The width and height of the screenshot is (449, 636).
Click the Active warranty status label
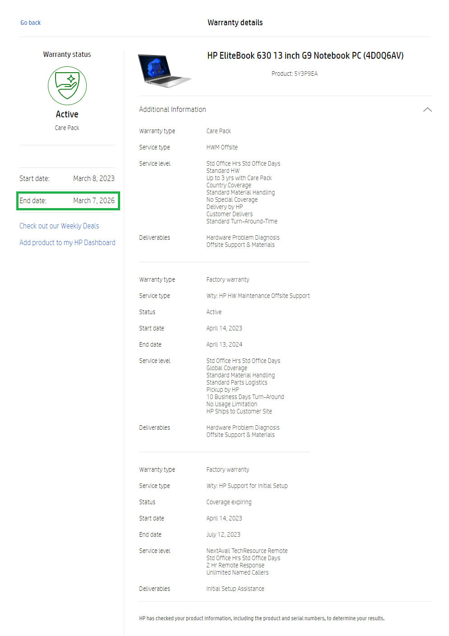[x=67, y=115]
